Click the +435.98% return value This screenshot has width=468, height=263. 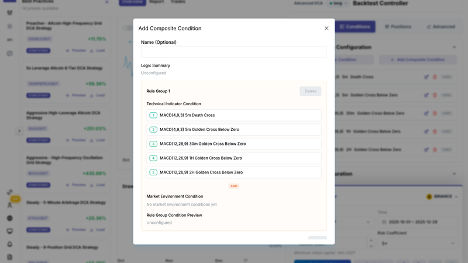click(94, 173)
